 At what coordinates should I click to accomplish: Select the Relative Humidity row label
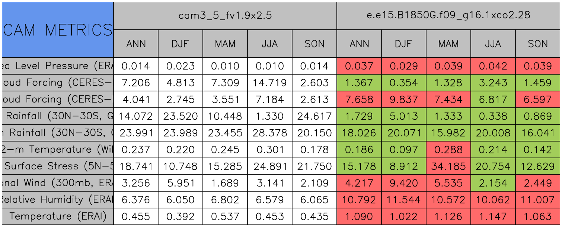pos(58,200)
